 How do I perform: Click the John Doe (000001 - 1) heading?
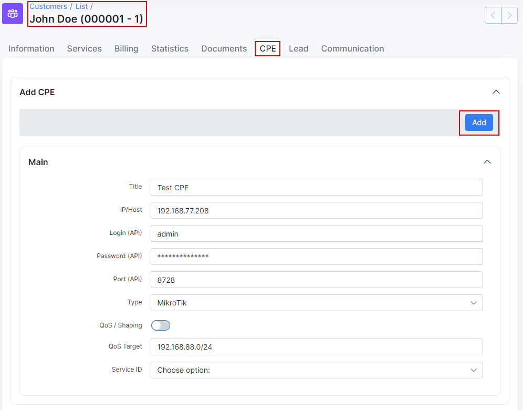point(87,19)
